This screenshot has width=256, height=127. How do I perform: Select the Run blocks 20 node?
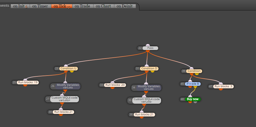click(x=115, y=85)
